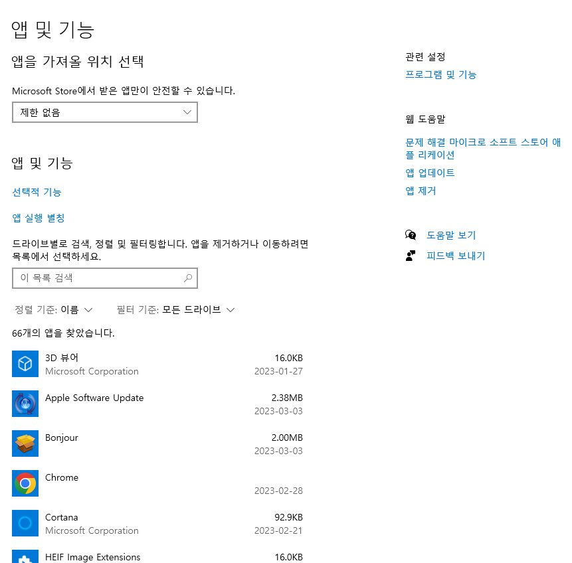572x563 pixels.
Task: Open the 앱 실행 별칭 link
Action: coord(39,218)
